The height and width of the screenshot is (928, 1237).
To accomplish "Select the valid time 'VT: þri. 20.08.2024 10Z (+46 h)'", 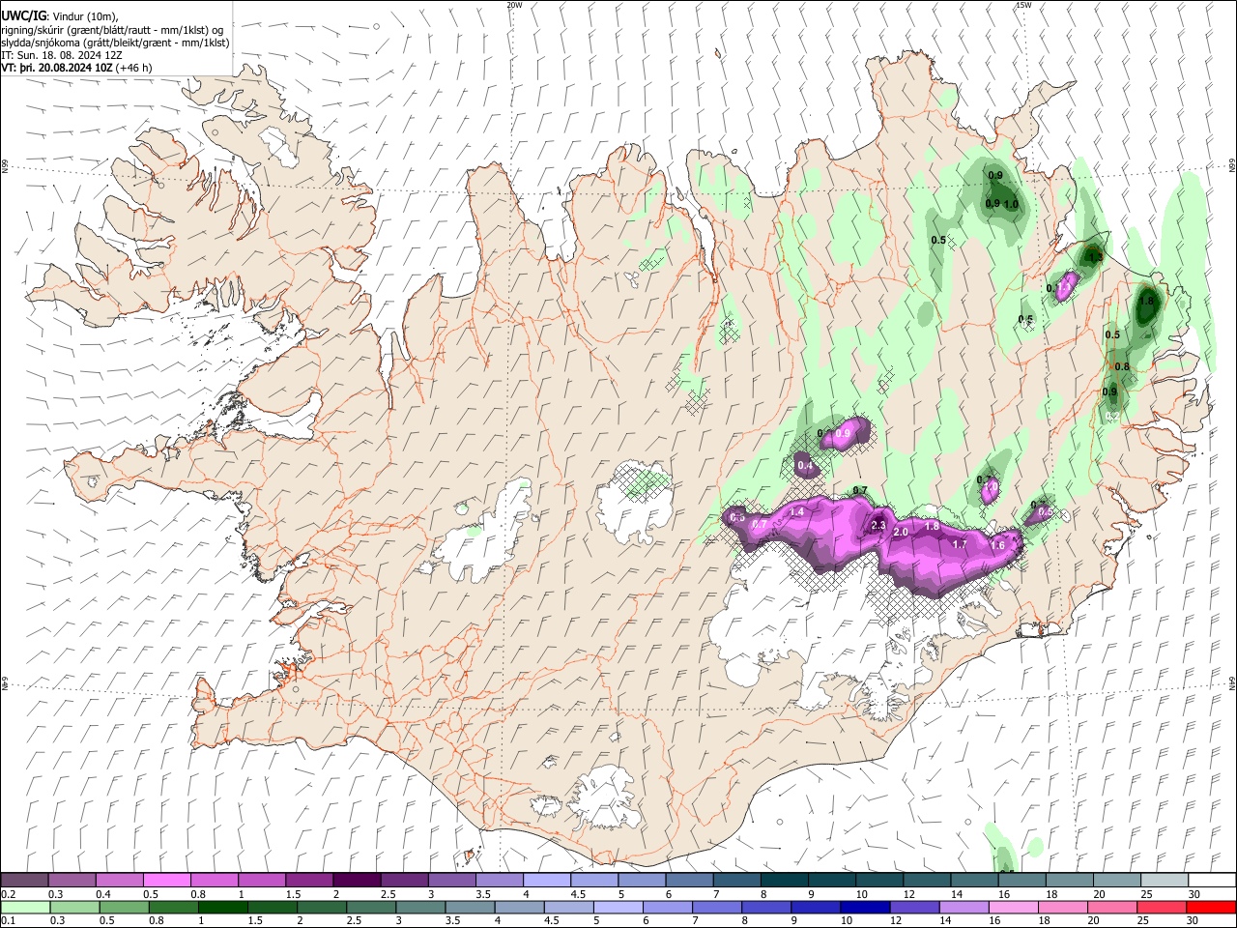I will (76, 68).
